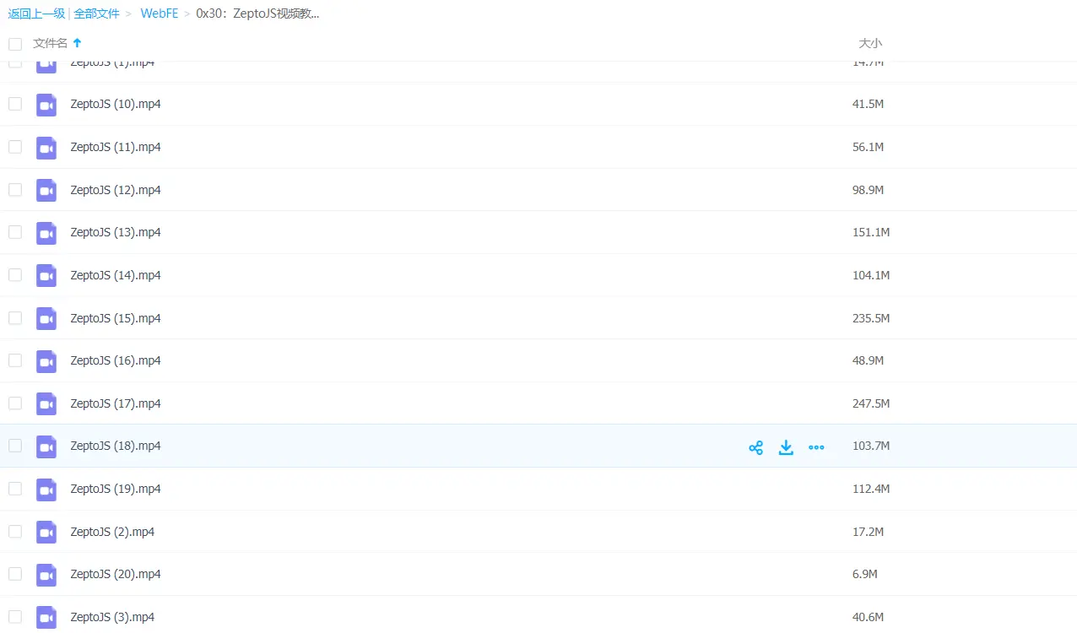Click the video icon of ZeptoJS (14).mp4
This screenshot has height=633, width=1077.
(46, 275)
